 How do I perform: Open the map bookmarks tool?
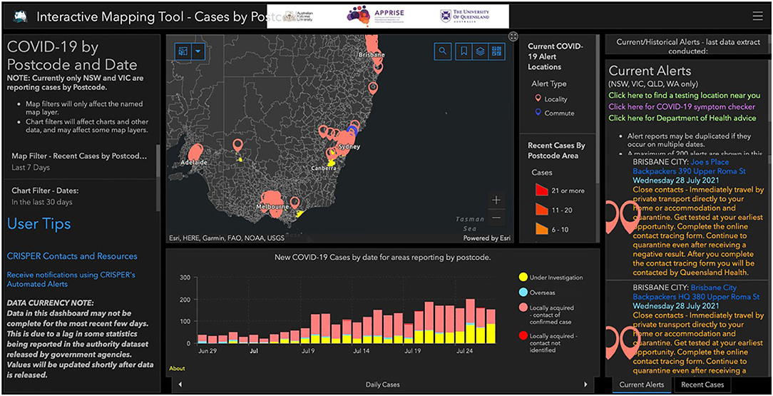click(464, 51)
